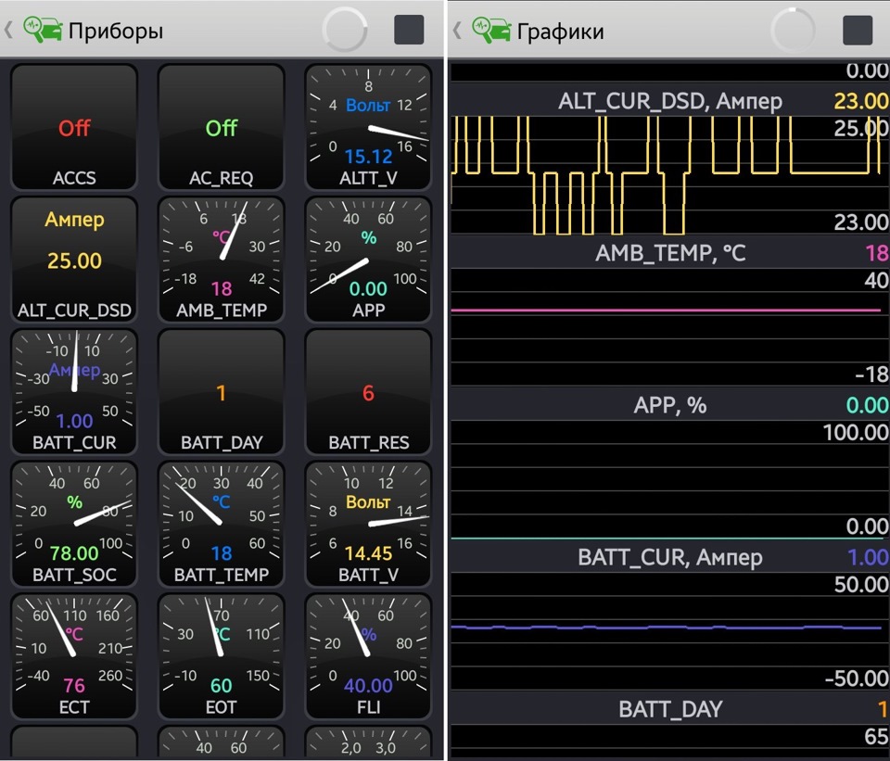The width and height of the screenshot is (890, 761).
Task: Tap the back chevron in the Графики header
Action: pos(457,30)
